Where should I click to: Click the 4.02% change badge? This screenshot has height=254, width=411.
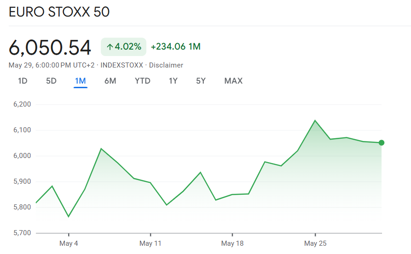pos(123,47)
